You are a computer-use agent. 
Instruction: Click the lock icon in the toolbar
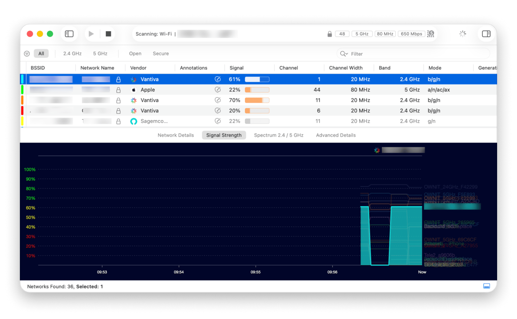pyautogui.click(x=330, y=34)
